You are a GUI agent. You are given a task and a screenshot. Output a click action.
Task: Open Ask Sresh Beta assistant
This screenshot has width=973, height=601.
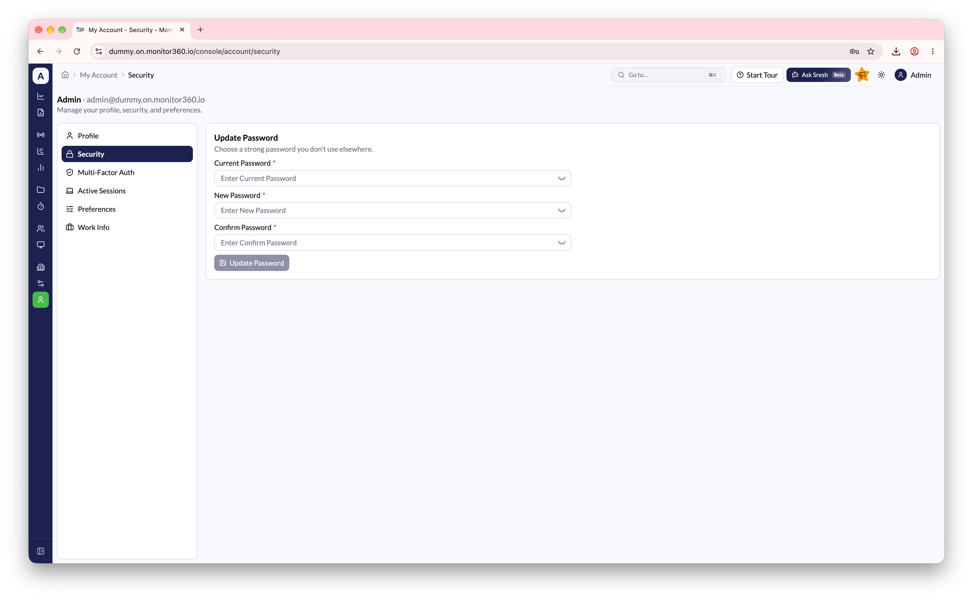pos(818,75)
